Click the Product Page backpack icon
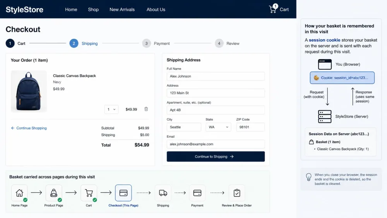This screenshot has width=387, height=218. click(54, 193)
